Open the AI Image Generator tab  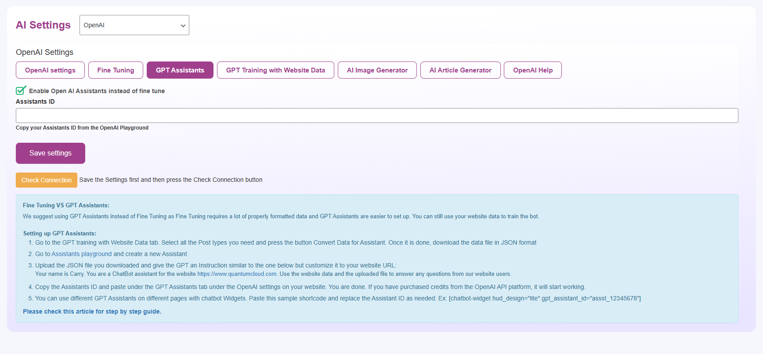[x=377, y=70]
